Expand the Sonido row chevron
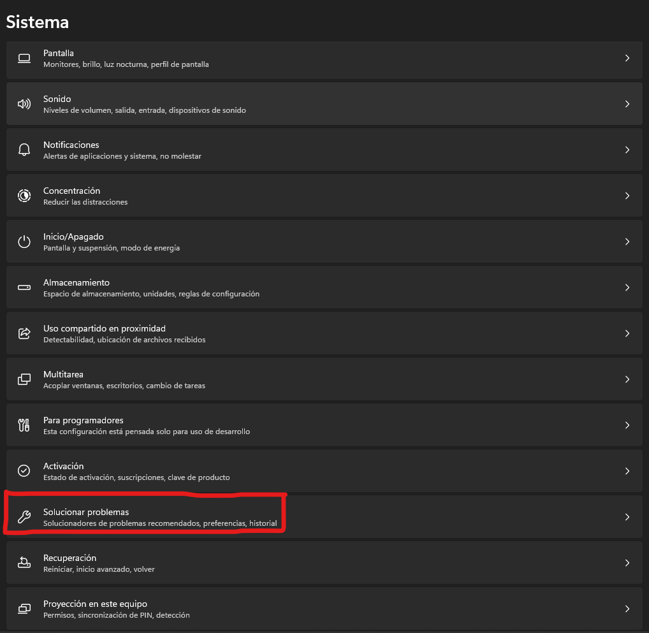The height and width of the screenshot is (633, 649). click(627, 104)
